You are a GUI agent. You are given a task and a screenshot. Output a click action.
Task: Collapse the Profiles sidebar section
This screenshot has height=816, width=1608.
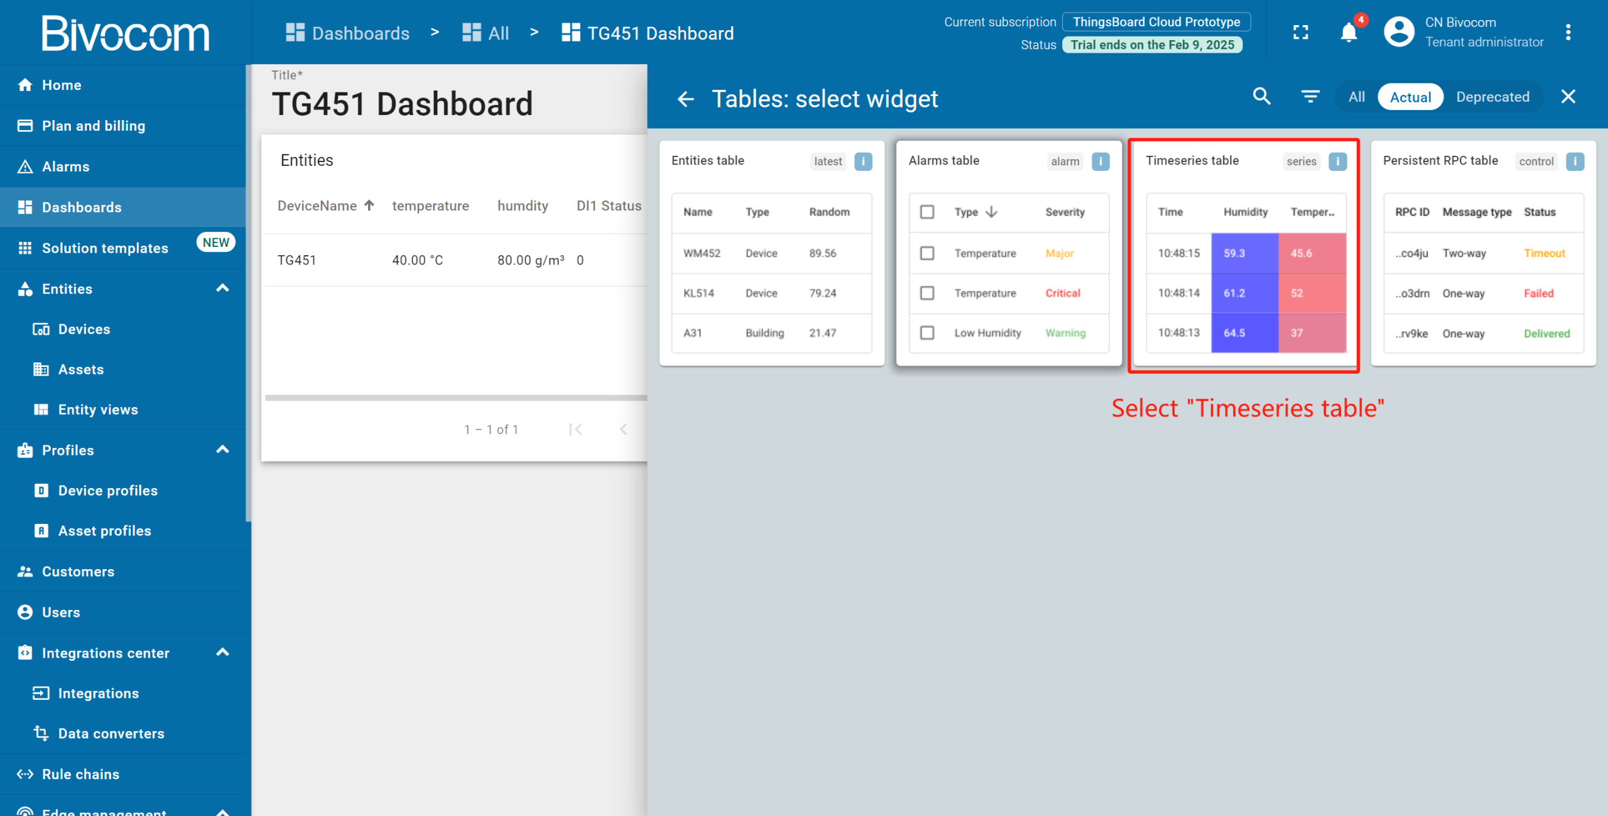click(222, 450)
